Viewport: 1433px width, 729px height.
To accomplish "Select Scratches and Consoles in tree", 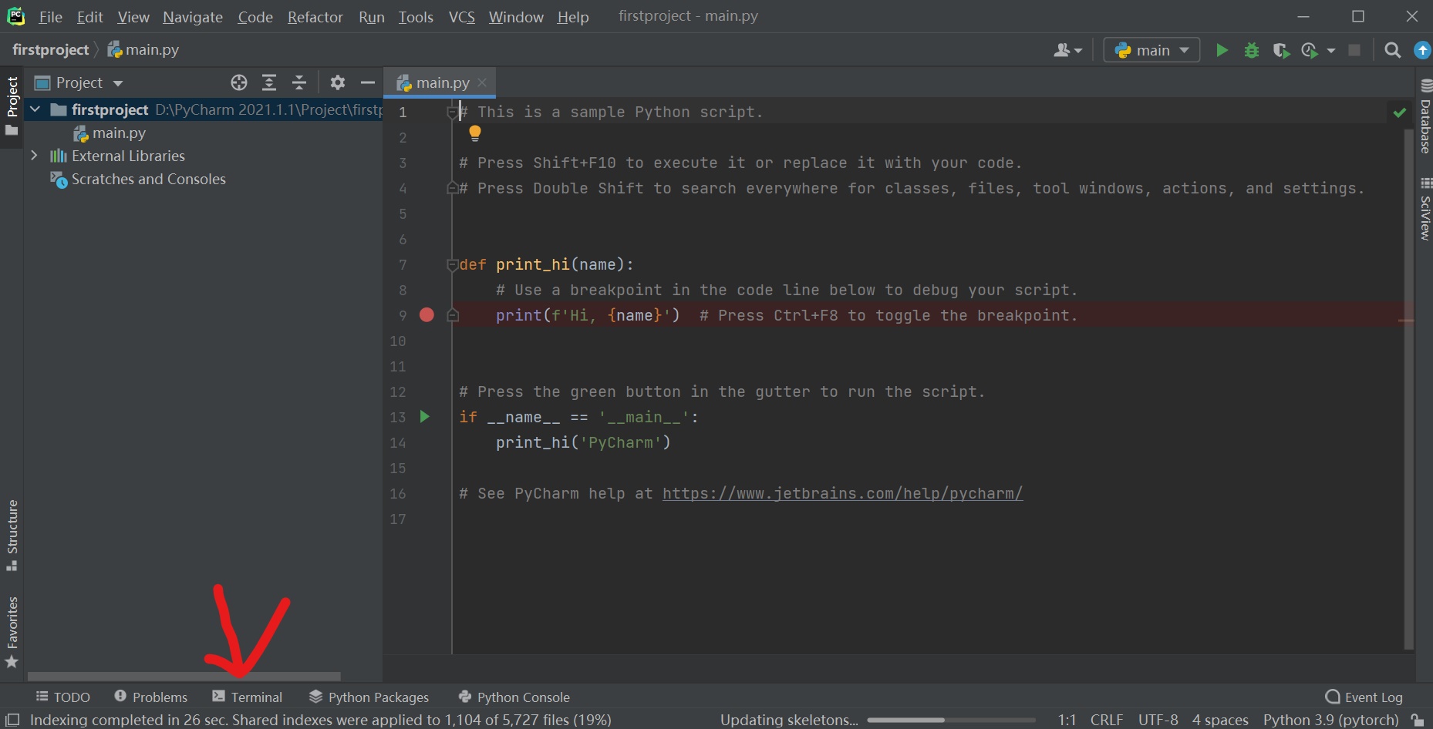I will pyautogui.click(x=138, y=179).
